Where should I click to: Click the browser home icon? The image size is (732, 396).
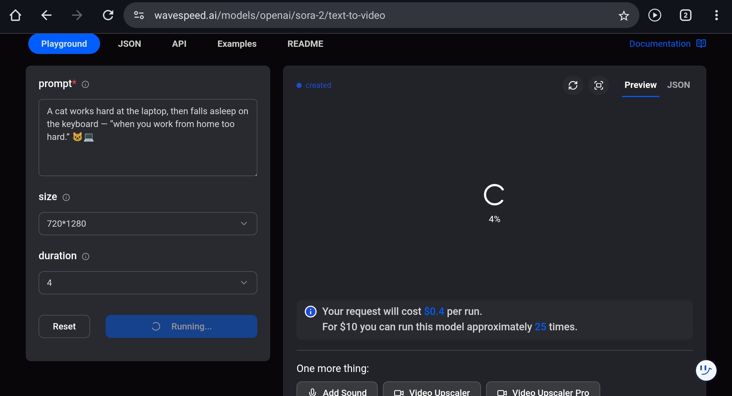point(15,15)
